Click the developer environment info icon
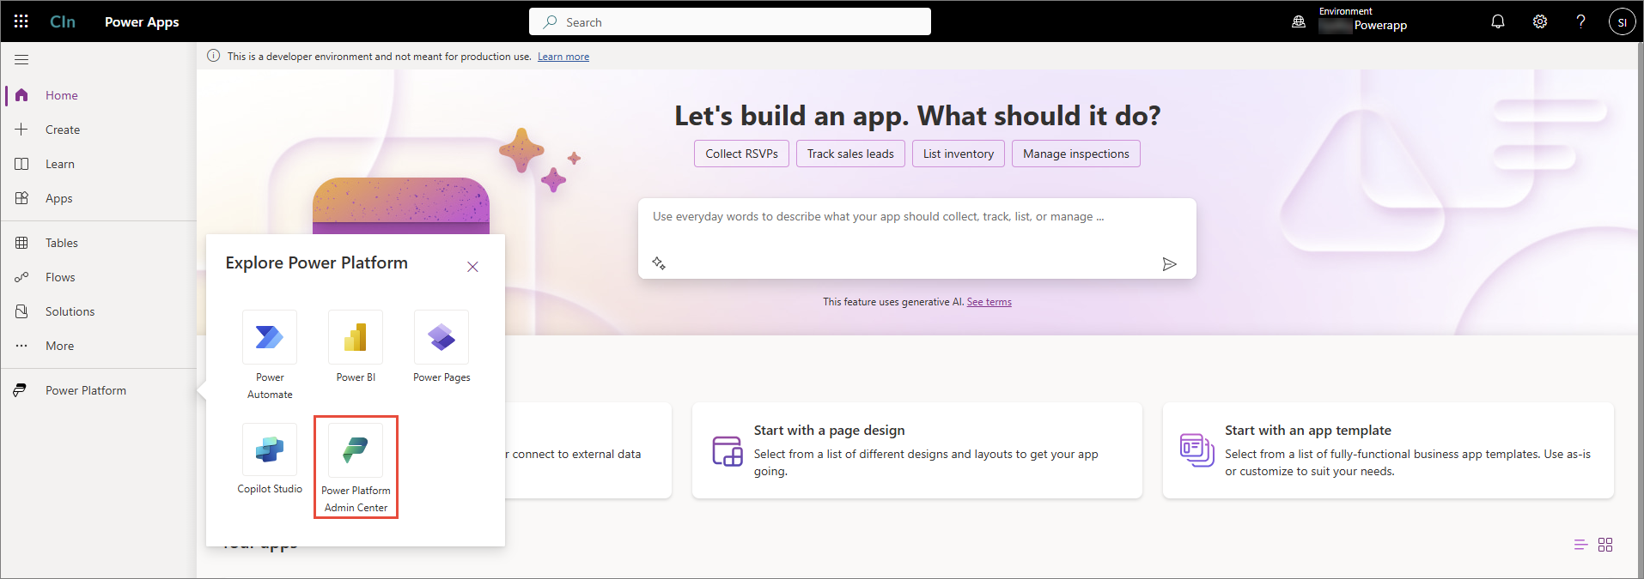The height and width of the screenshot is (579, 1644). (214, 56)
